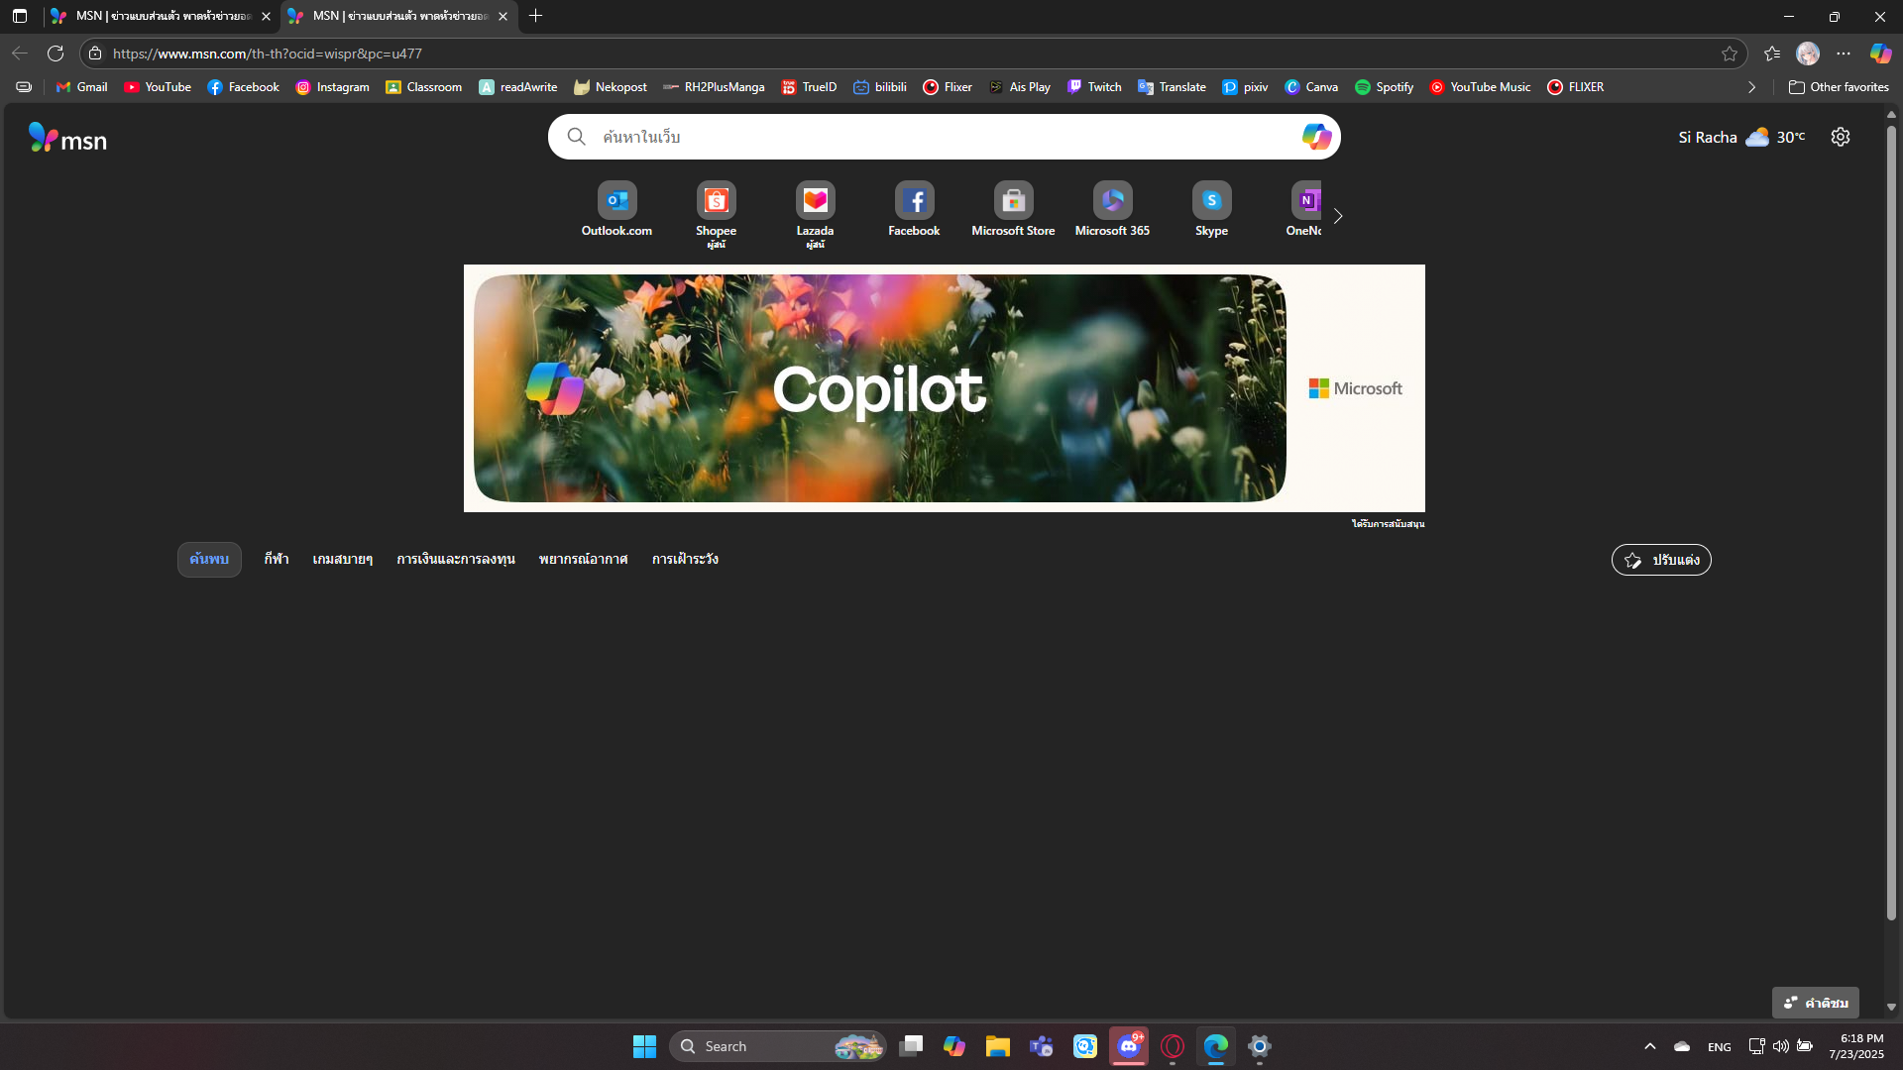Open the Microsoft 365 shortcut
Viewport: 1903px width, 1070px height.
tap(1112, 210)
